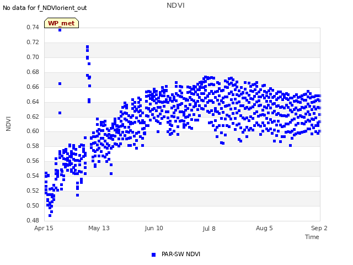Click the 0.70 y-axis tick label
The image size is (353, 265).
33,57
